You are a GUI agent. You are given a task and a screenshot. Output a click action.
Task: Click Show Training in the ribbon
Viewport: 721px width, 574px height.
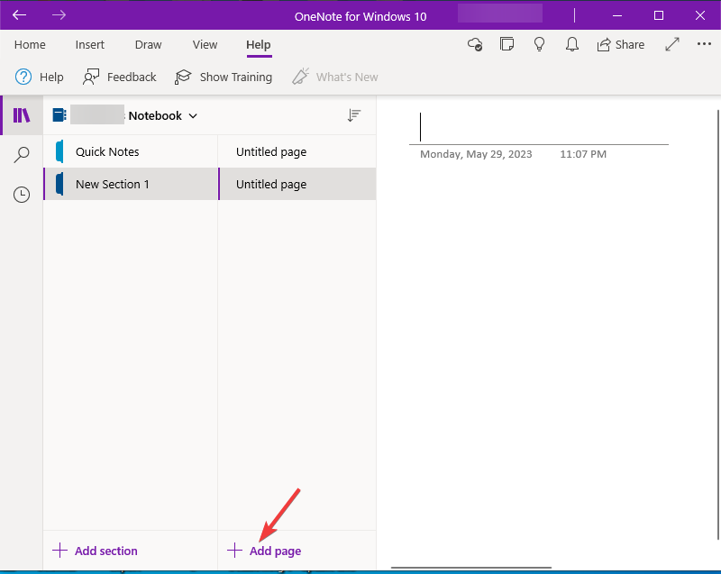pyautogui.click(x=224, y=77)
